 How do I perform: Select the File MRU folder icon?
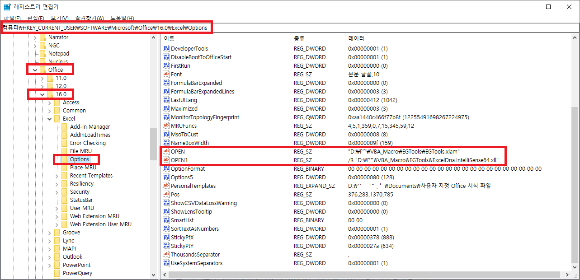coord(64,151)
